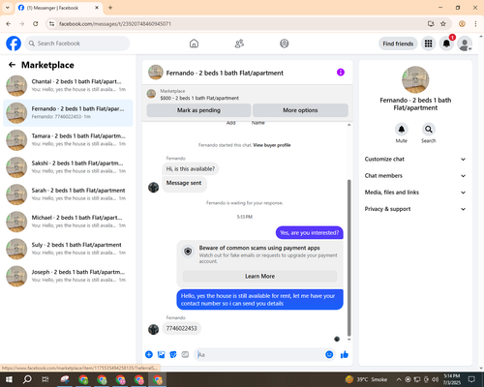The height and width of the screenshot is (387, 484).
Task: Click the 'Hi, is this available?' message
Action: pos(191,168)
